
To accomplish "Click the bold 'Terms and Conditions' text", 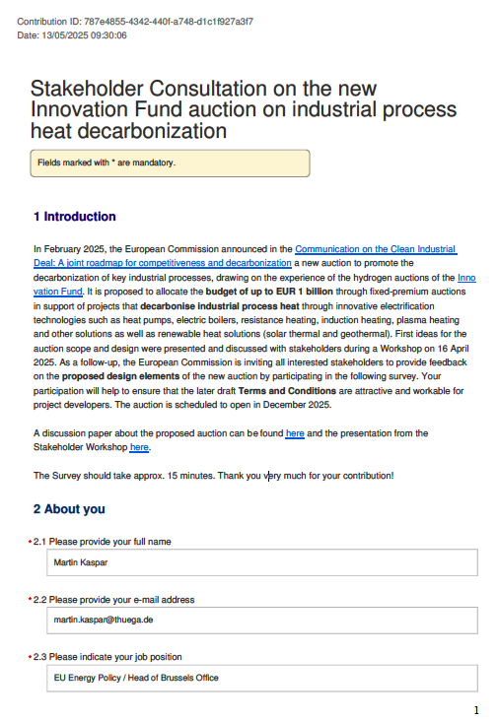I will coord(287,391).
